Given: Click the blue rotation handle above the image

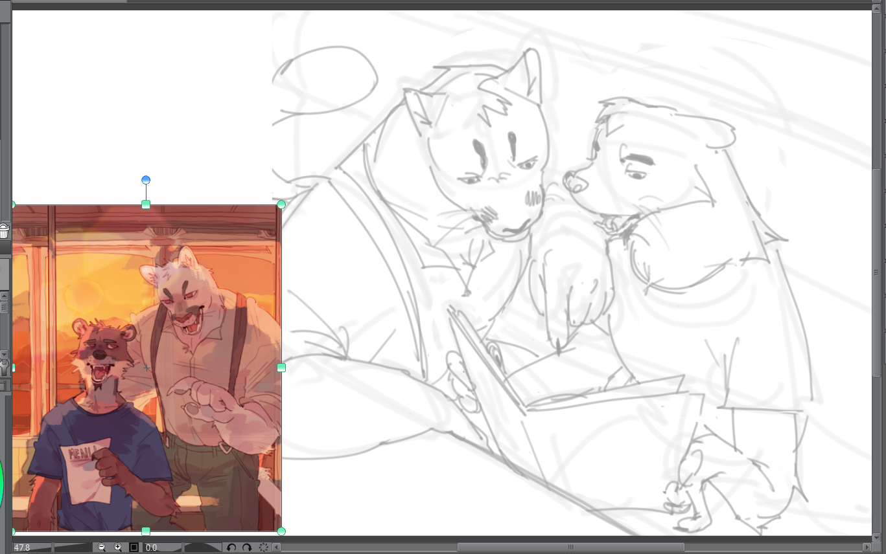Looking at the screenshot, I should [x=146, y=180].
